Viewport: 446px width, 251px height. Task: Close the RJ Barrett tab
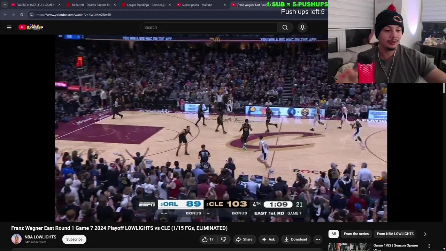point(115,5)
